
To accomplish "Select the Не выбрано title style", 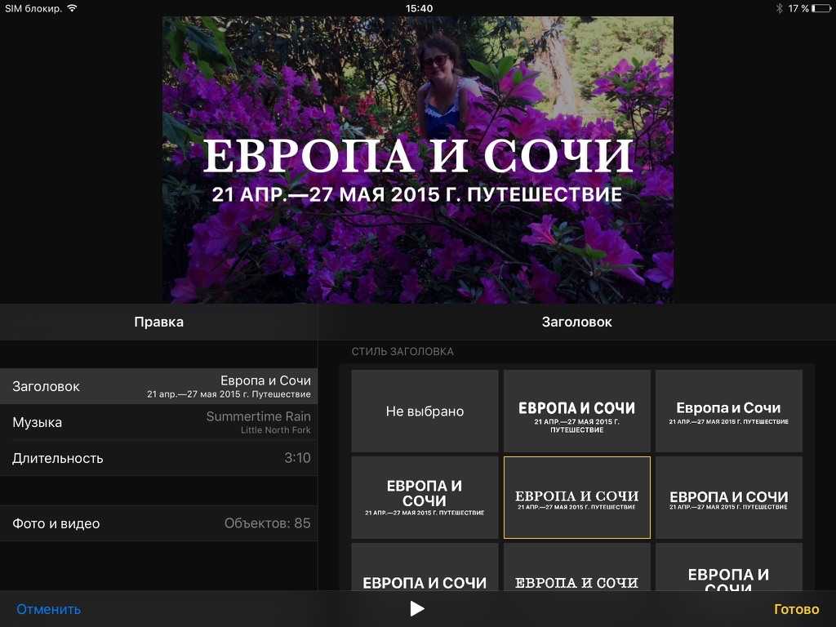I will (425, 411).
